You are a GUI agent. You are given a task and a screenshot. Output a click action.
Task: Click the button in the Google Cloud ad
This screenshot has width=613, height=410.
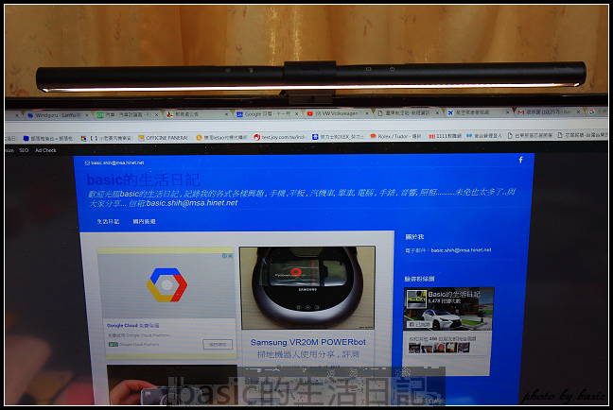218,345
